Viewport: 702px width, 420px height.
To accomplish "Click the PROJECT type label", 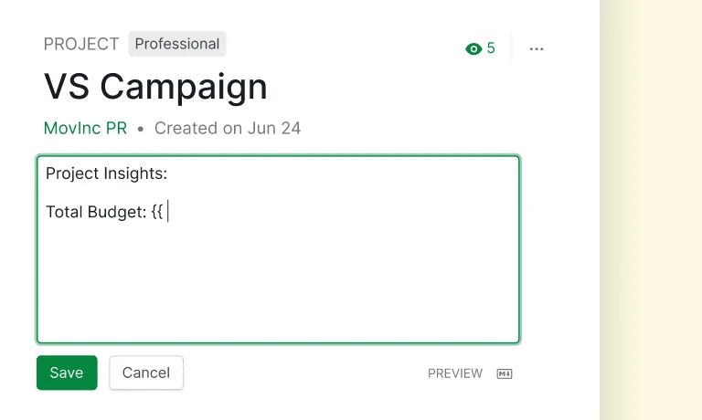I will click(x=81, y=44).
